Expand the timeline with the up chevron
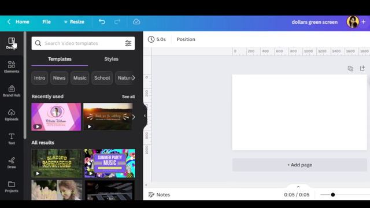 [298, 187]
